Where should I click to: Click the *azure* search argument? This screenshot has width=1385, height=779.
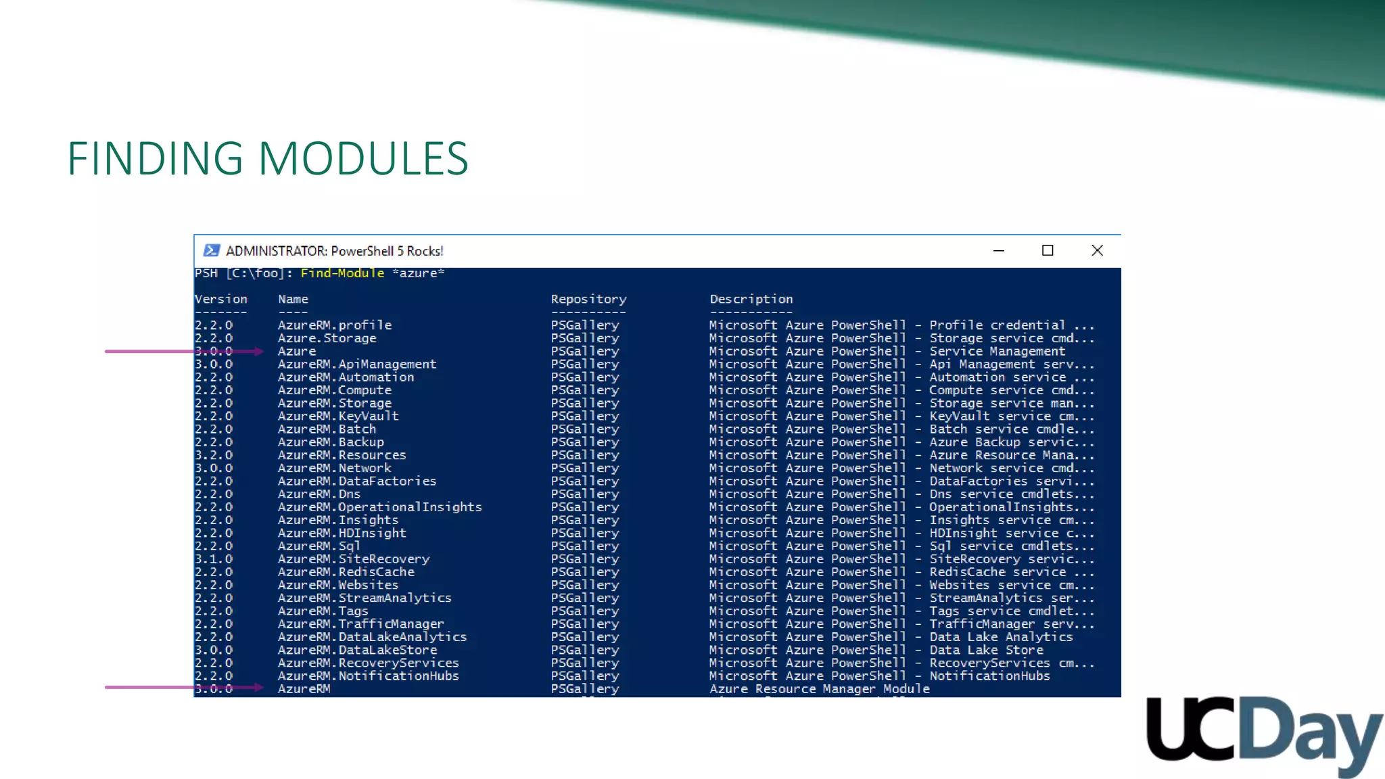coord(418,273)
